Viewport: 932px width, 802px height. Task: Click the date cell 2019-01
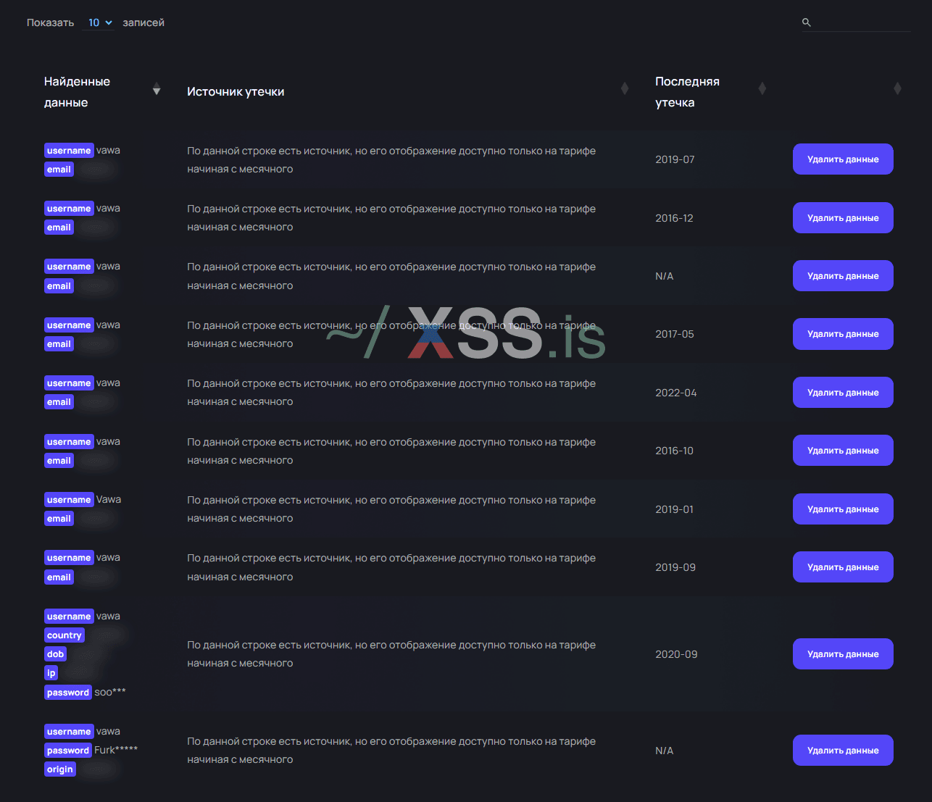pyautogui.click(x=674, y=509)
